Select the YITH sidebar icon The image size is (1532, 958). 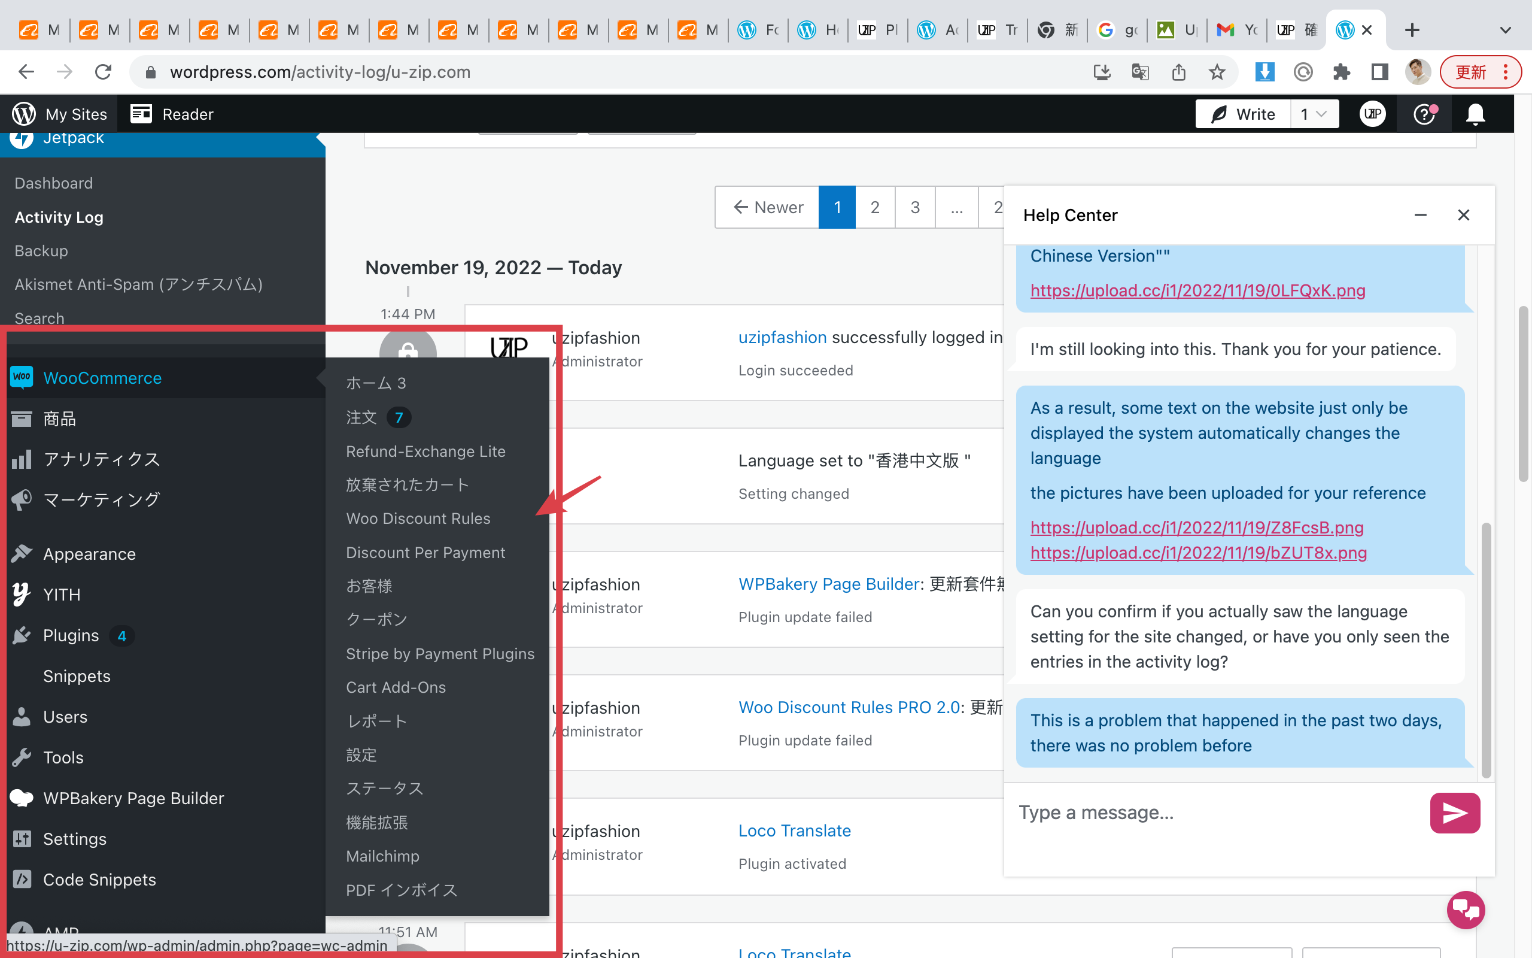point(22,595)
